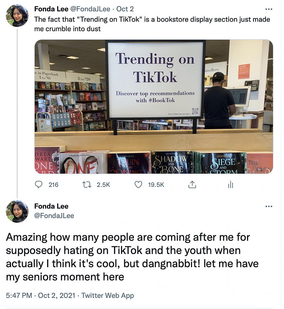Click the 216 replies count
Screen dimensions: 284x309
click(54, 185)
